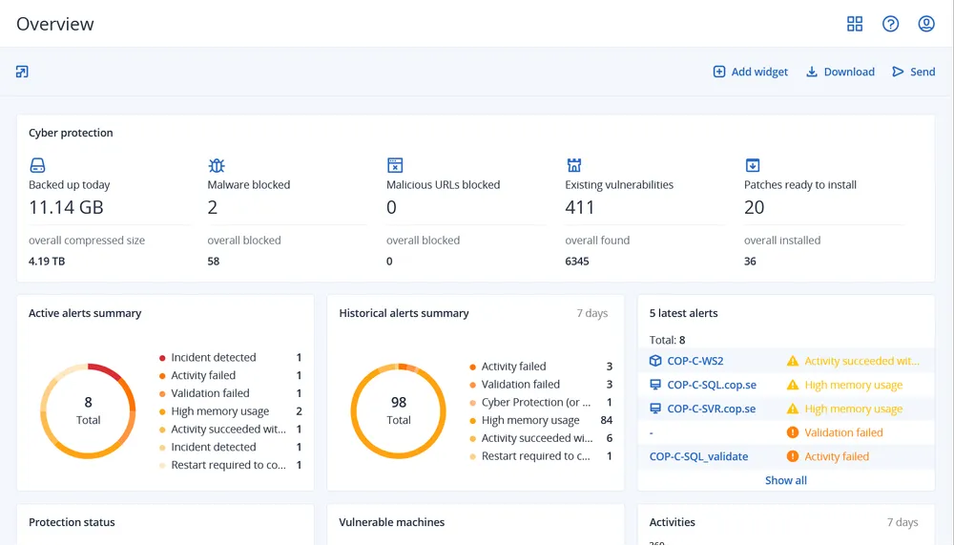Screen dimensions: 954x546
Task: Click the 7 days label in Historical alerts
Action: [x=592, y=313]
